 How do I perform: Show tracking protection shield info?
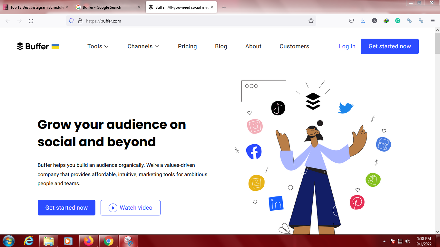(x=72, y=21)
